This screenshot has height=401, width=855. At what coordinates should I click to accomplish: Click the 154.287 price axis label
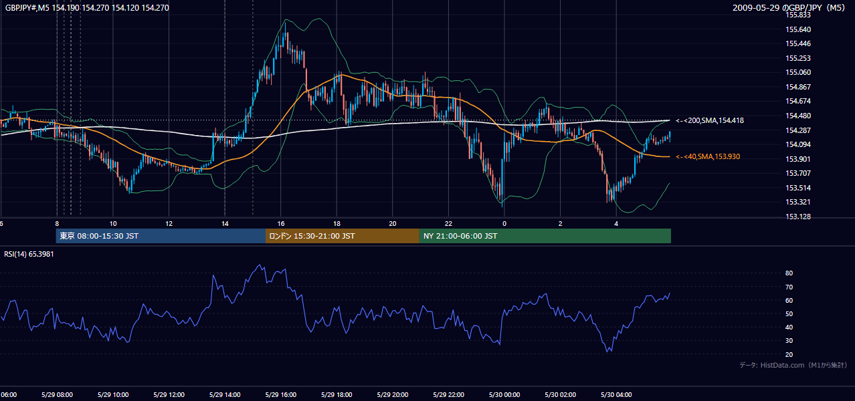click(x=798, y=130)
